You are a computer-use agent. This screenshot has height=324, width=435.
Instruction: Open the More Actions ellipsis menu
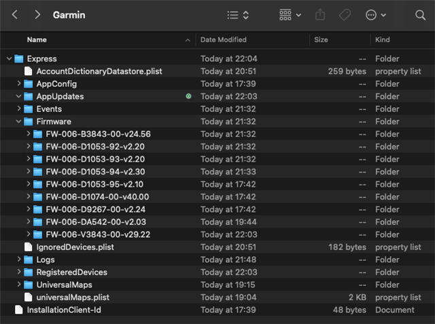(x=375, y=14)
